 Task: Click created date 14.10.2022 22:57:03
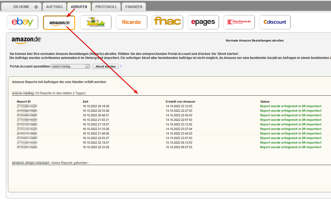tap(179, 120)
